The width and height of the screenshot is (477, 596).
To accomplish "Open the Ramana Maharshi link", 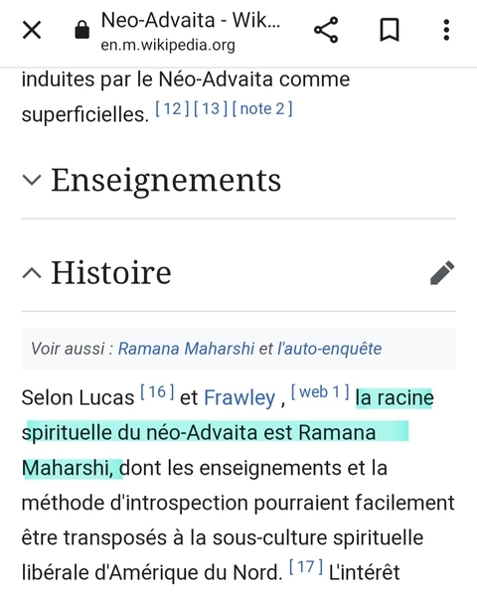I will pyautogui.click(x=186, y=349).
